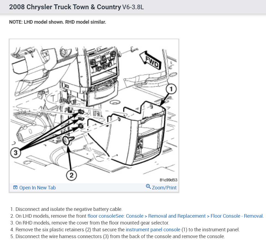Select callout number 2 in the diagram

pyautogui.click(x=71, y=175)
